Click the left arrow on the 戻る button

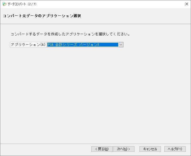pos(96,149)
